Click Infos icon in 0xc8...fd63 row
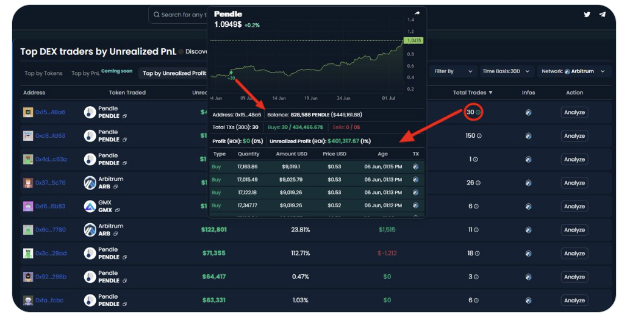 click(x=528, y=136)
